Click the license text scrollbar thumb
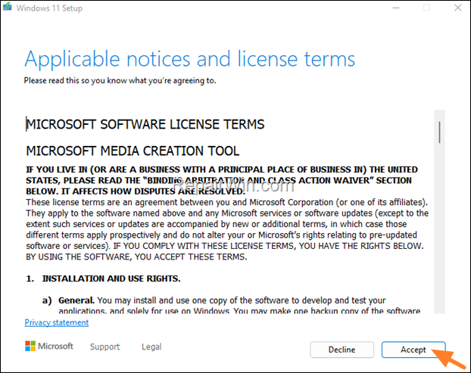Image resolution: width=471 pixels, height=373 pixels. [x=439, y=132]
